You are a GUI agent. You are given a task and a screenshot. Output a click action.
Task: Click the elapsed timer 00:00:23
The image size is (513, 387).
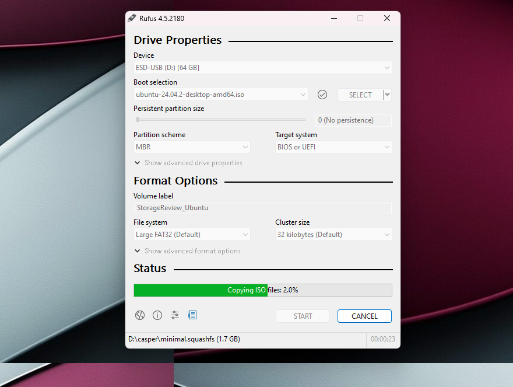pyautogui.click(x=383, y=339)
